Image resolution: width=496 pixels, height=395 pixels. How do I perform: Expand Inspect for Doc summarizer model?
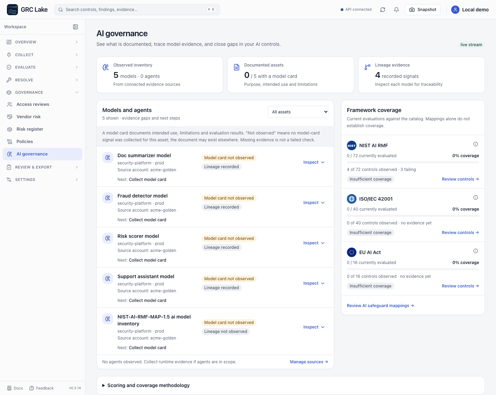(314, 162)
